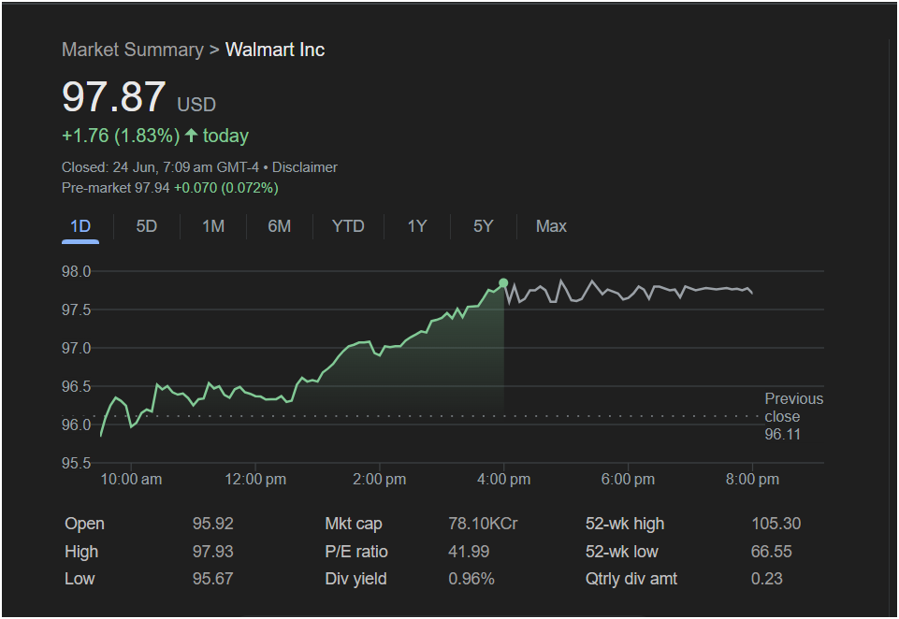Click the High row label
The height and width of the screenshot is (619, 899).
81,552
